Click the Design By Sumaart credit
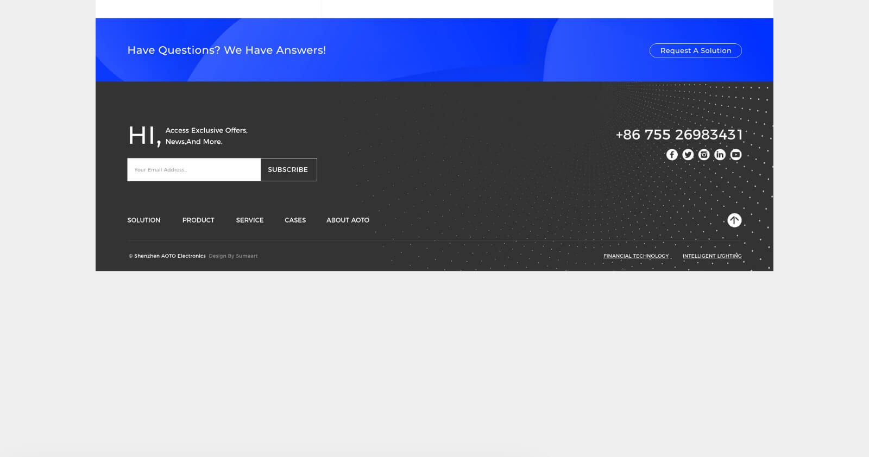The image size is (869, 457). [233, 256]
